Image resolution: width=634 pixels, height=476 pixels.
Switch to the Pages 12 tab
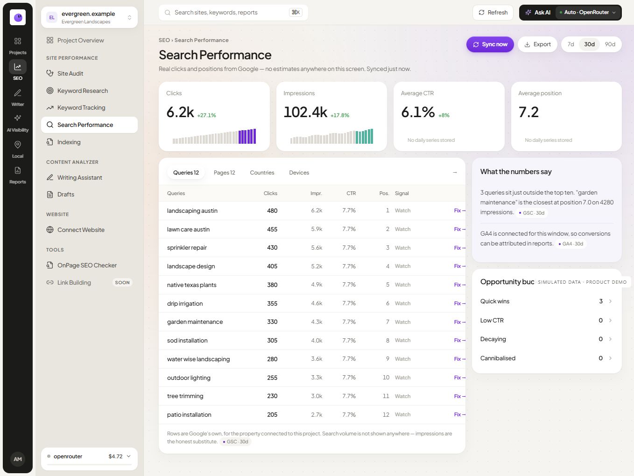click(x=225, y=173)
